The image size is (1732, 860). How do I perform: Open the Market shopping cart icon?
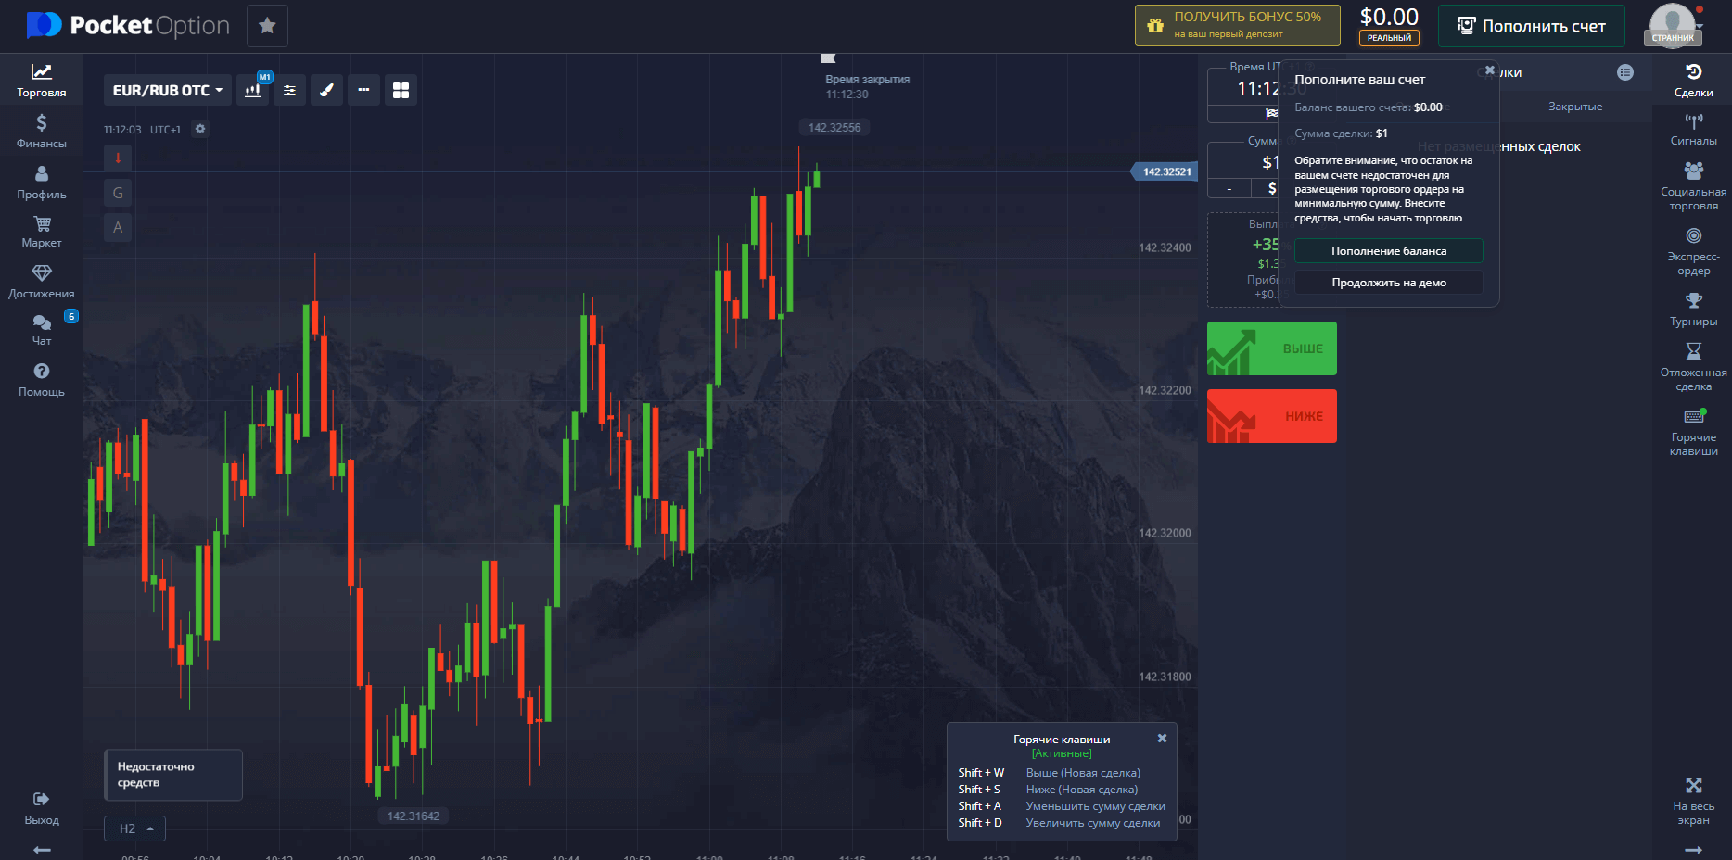(x=41, y=232)
